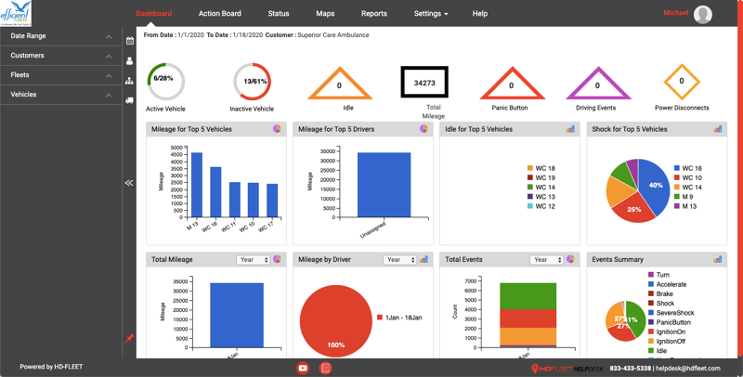The width and height of the screenshot is (743, 377).
Task: Click the Efficient Fleets logo
Action: point(16,13)
